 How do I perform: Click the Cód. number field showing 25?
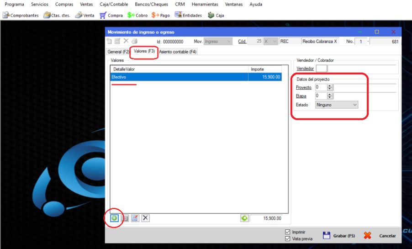click(x=255, y=41)
